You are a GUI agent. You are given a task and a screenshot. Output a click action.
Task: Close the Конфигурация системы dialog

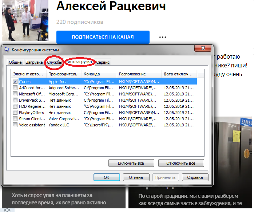(x=203, y=48)
